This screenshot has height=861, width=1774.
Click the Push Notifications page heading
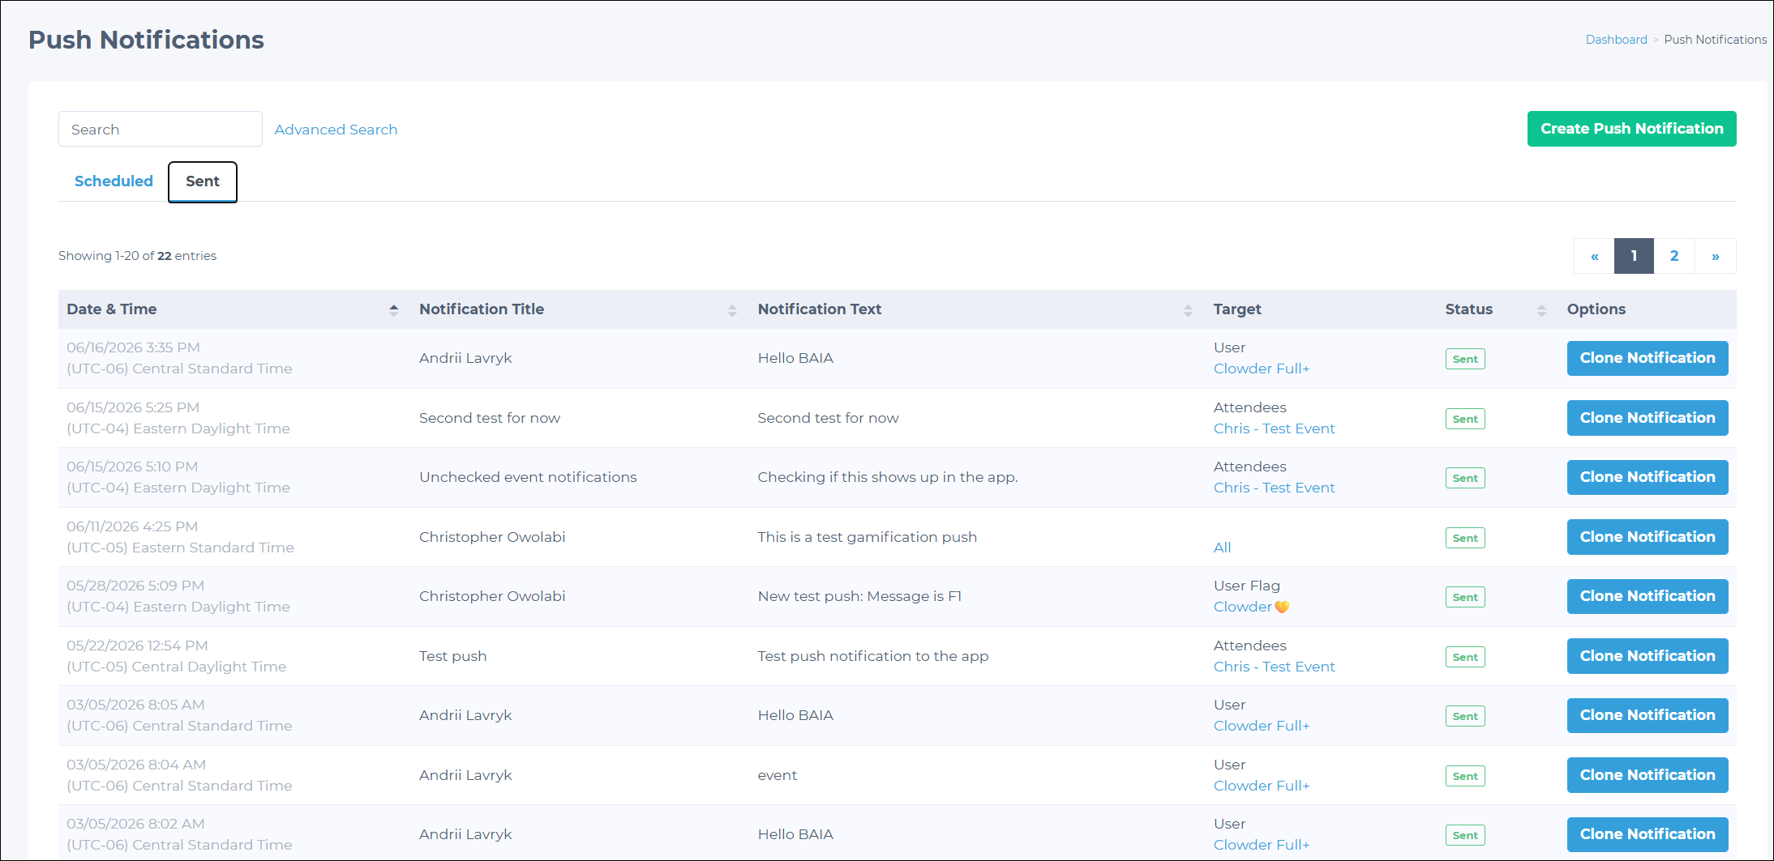(146, 40)
